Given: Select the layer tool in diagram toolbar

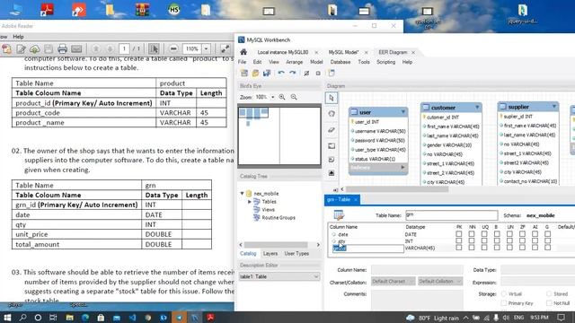Looking at the screenshot, I should click(x=332, y=145).
